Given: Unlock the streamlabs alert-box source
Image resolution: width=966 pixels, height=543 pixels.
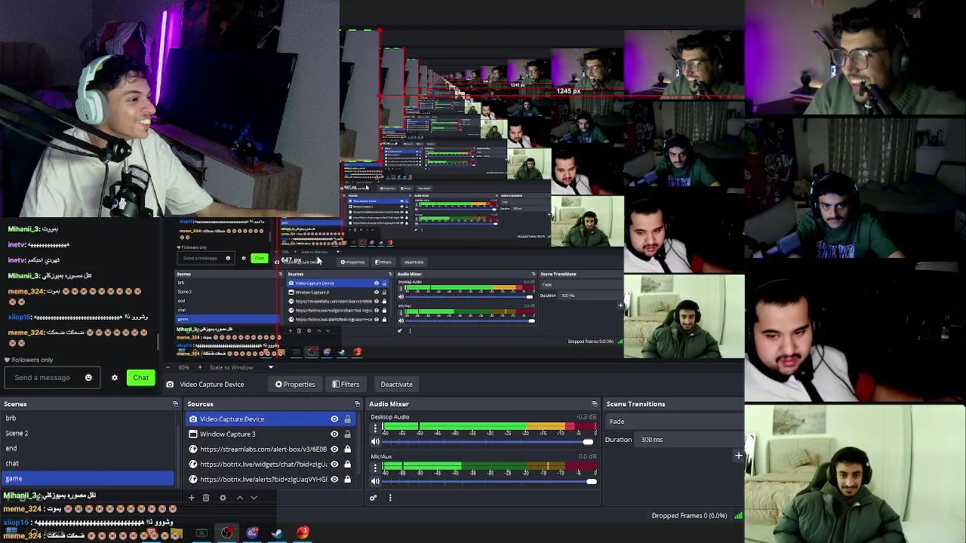Looking at the screenshot, I should (x=347, y=449).
